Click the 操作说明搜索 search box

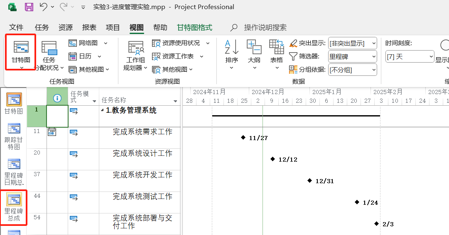point(265,27)
